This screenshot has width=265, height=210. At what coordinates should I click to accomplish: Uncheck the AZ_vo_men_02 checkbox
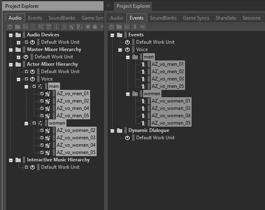pos(42,101)
